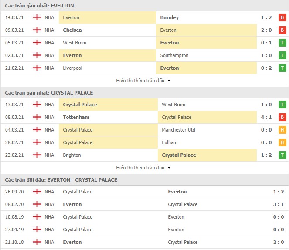Open 'Hiển thị thêm trận đấu' under Crystal Palace
This screenshot has height=250, width=289.
[x=140, y=168]
